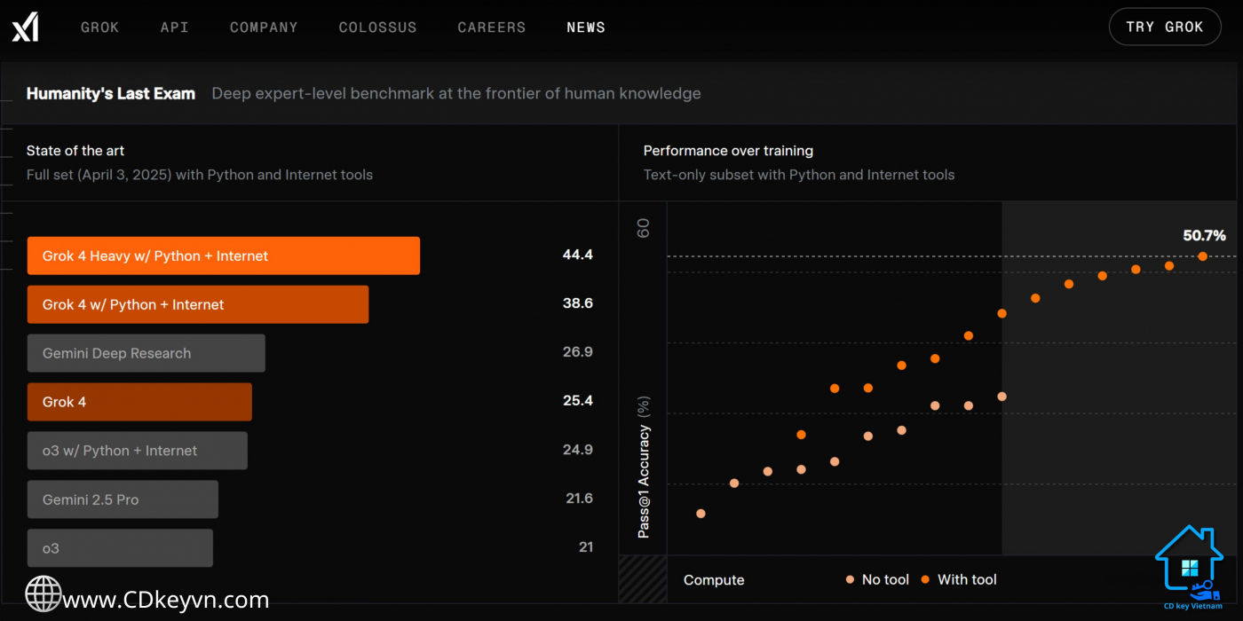Click the data point marked 50.7%
This screenshot has width=1243, height=621.
[1202, 256]
